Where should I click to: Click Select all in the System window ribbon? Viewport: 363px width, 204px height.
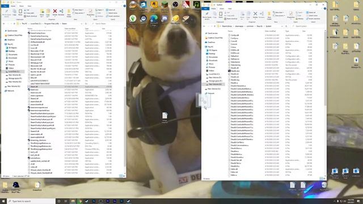(311, 12)
